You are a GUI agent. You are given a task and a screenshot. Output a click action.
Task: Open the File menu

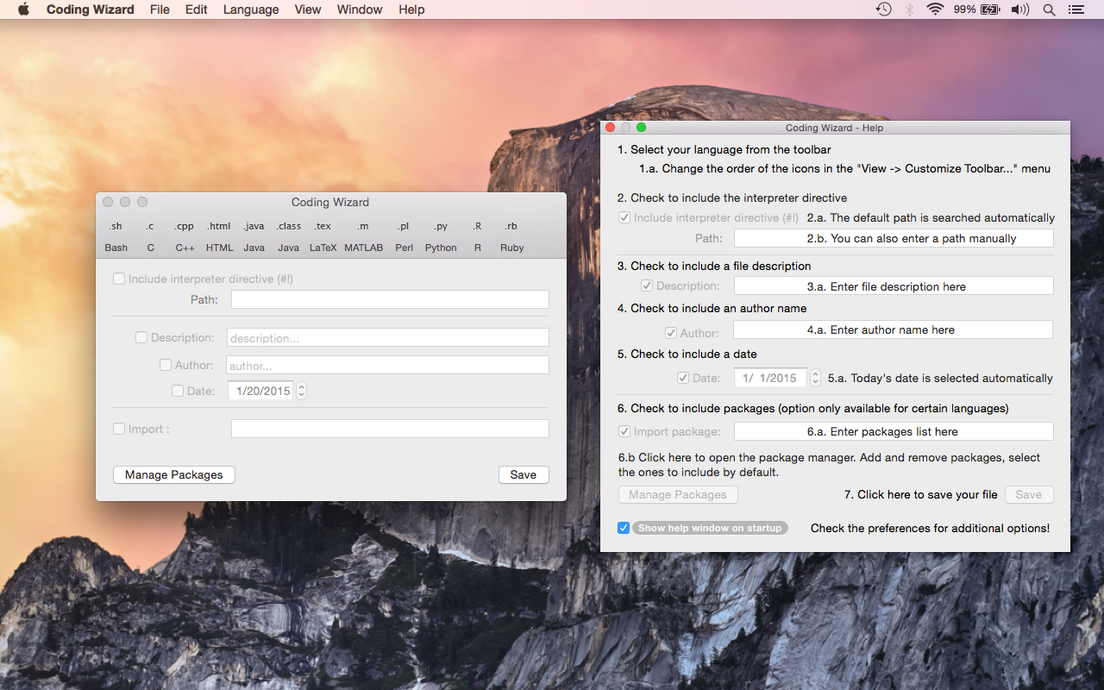[x=160, y=9]
